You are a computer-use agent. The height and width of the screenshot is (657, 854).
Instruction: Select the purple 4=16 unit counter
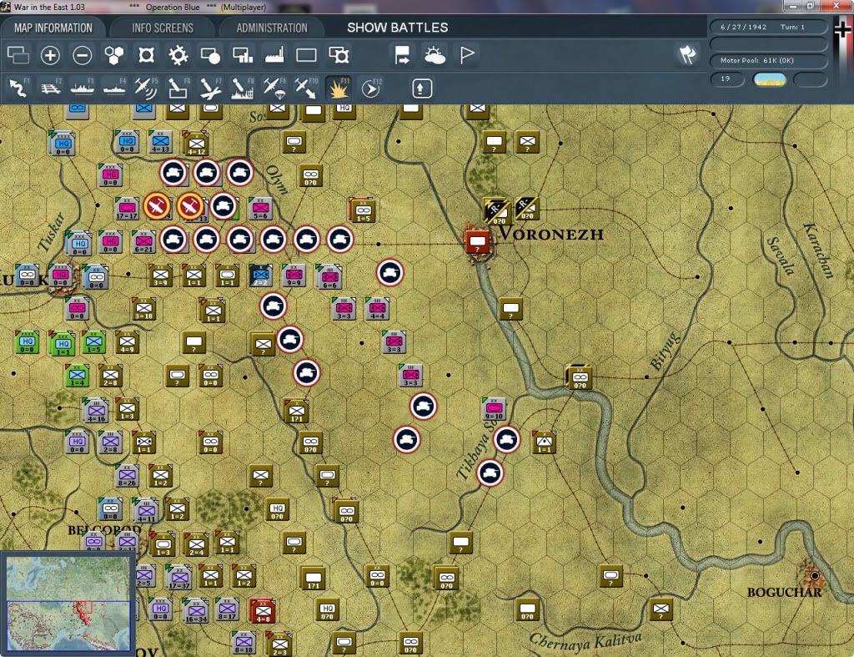(96, 411)
